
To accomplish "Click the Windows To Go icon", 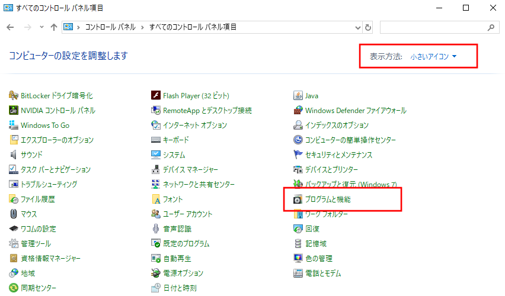I will click(13, 125).
